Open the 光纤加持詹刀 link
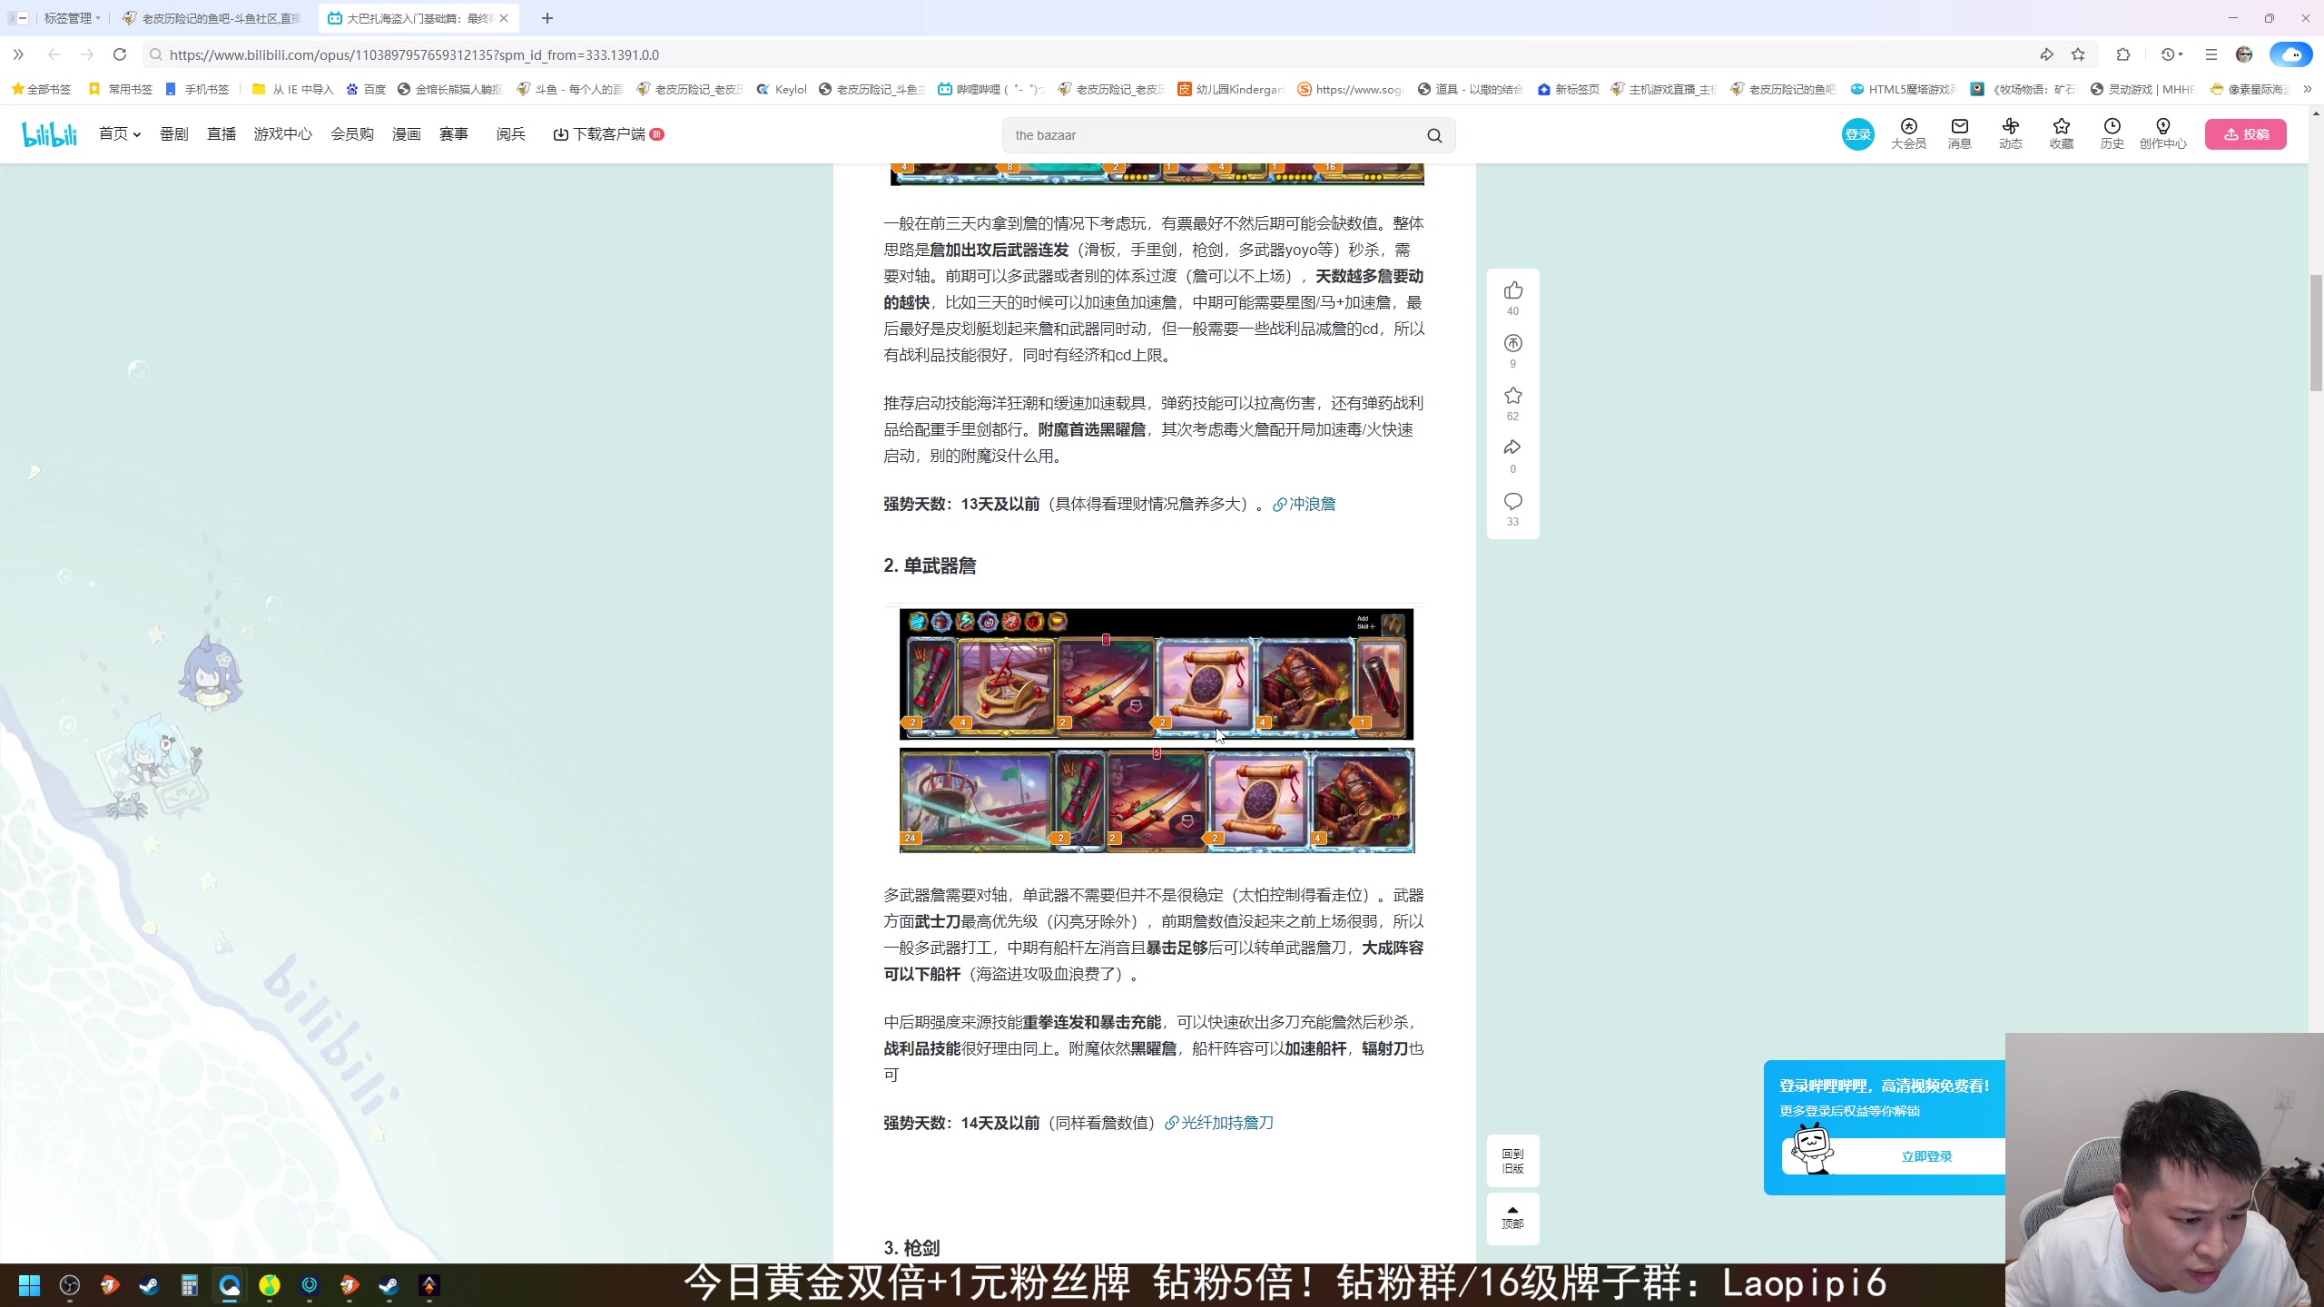Image resolution: width=2324 pixels, height=1307 pixels. (x=1218, y=1123)
